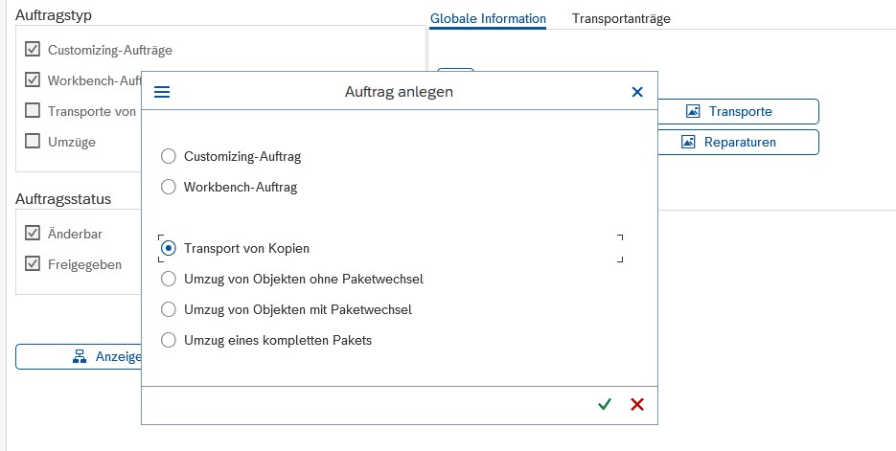The image size is (896, 451).
Task: Open the Globale Information tab
Action: (488, 18)
